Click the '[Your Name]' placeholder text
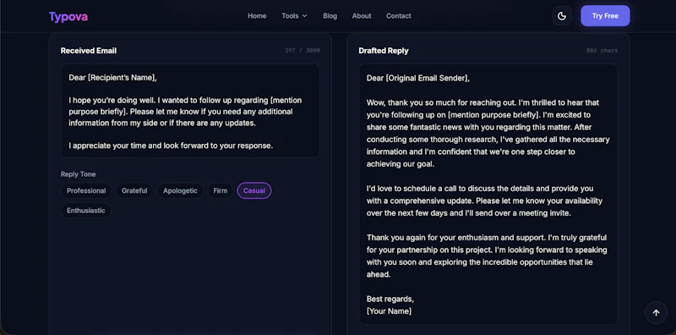Image resolution: width=676 pixels, height=335 pixels. tap(389, 310)
